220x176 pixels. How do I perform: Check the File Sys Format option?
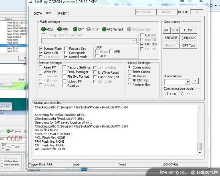(64, 76)
